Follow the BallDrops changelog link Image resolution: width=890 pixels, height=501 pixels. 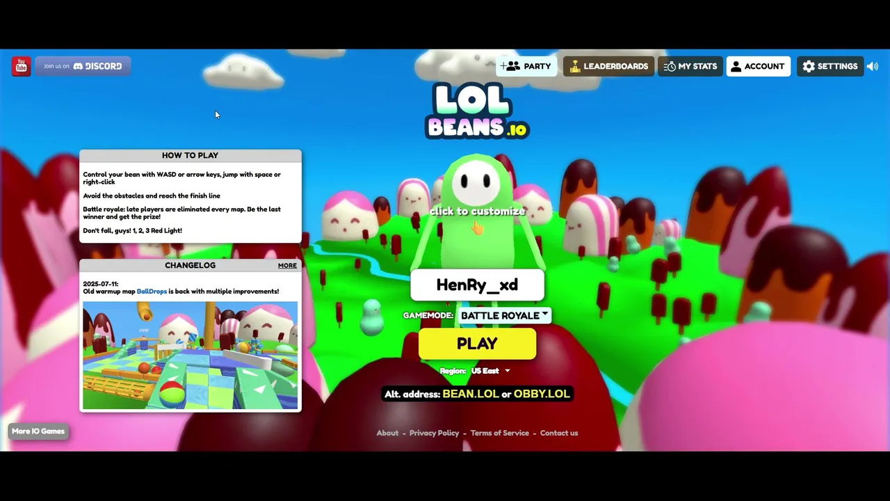point(152,292)
